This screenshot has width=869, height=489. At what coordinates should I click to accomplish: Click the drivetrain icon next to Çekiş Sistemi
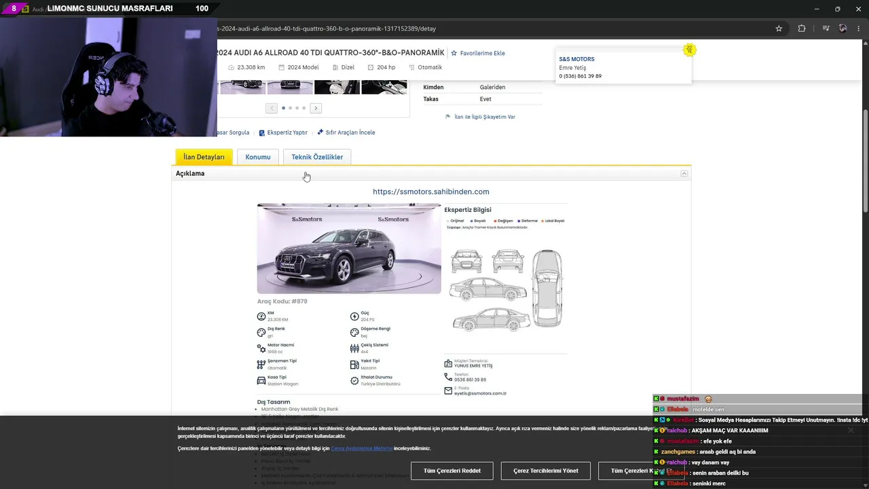pyautogui.click(x=354, y=348)
